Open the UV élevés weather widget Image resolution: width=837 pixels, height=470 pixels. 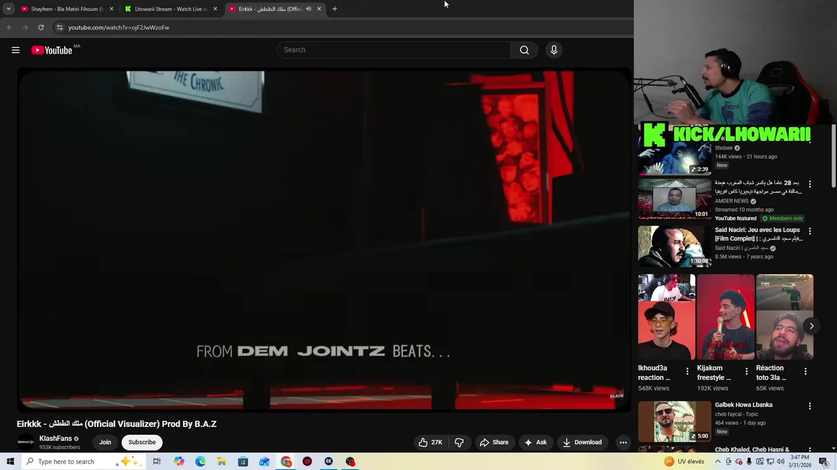[x=685, y=462]
